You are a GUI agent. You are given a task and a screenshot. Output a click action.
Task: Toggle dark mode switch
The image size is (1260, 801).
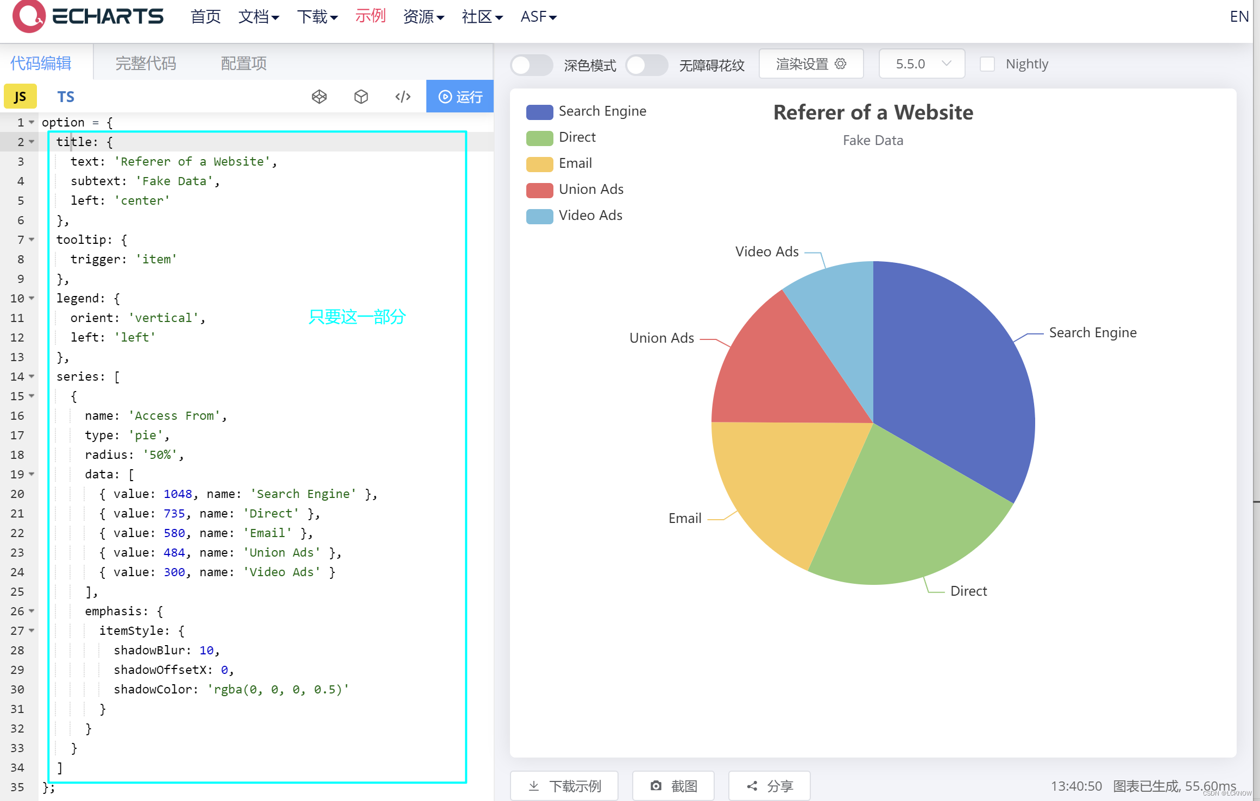coord(531,65)
